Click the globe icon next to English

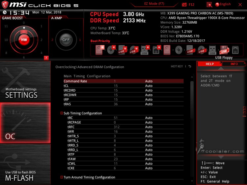click(217, 5)
